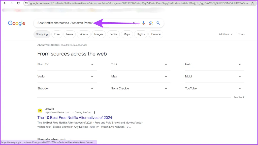Open The 10 Best Free Netflix Alternatives link
Viewport: 258px width, 145px height.
[75, 118]
